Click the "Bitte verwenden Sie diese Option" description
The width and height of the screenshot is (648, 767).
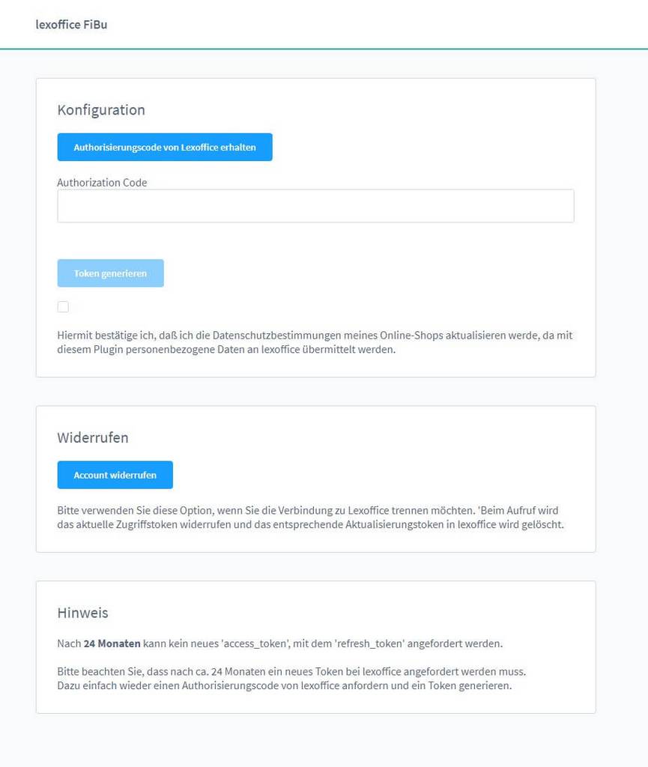pos(307,511)
